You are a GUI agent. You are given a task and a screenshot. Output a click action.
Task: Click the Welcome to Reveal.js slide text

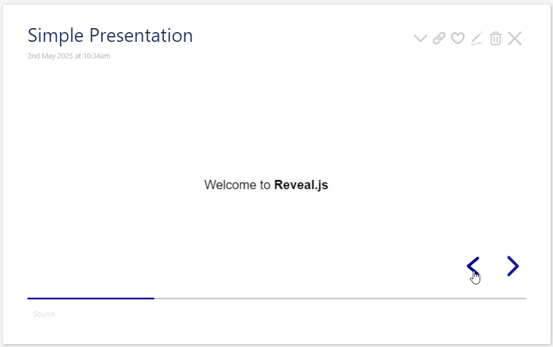pos(266,185)
